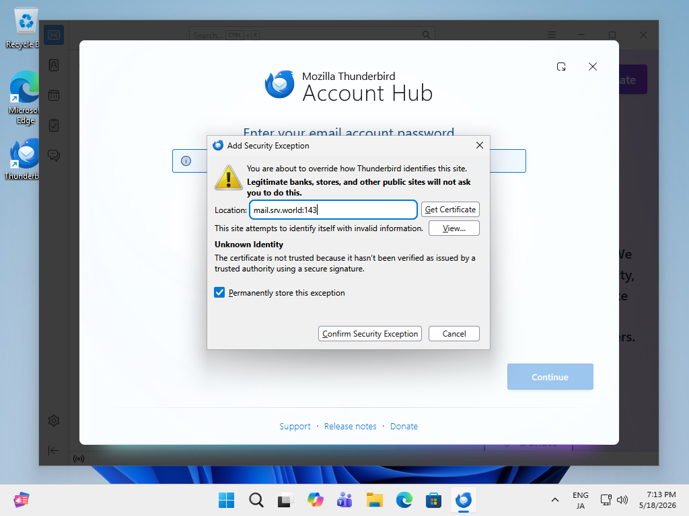The height and width of the screenshot is (516, 689).
Task: Open Thunderbird settings via the gear icon
Action: coord(54,421)
